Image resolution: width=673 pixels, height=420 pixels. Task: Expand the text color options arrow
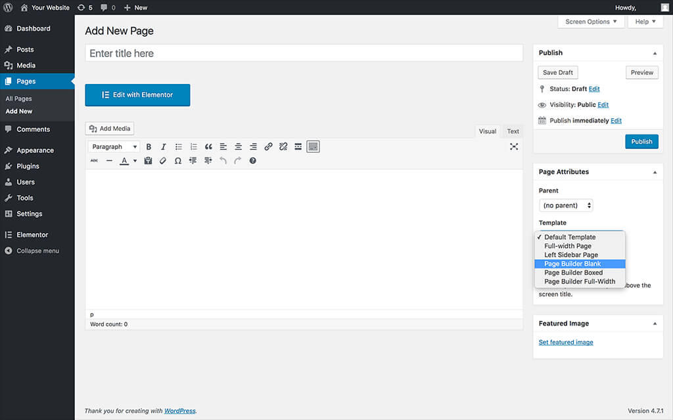tap(135, 161)
